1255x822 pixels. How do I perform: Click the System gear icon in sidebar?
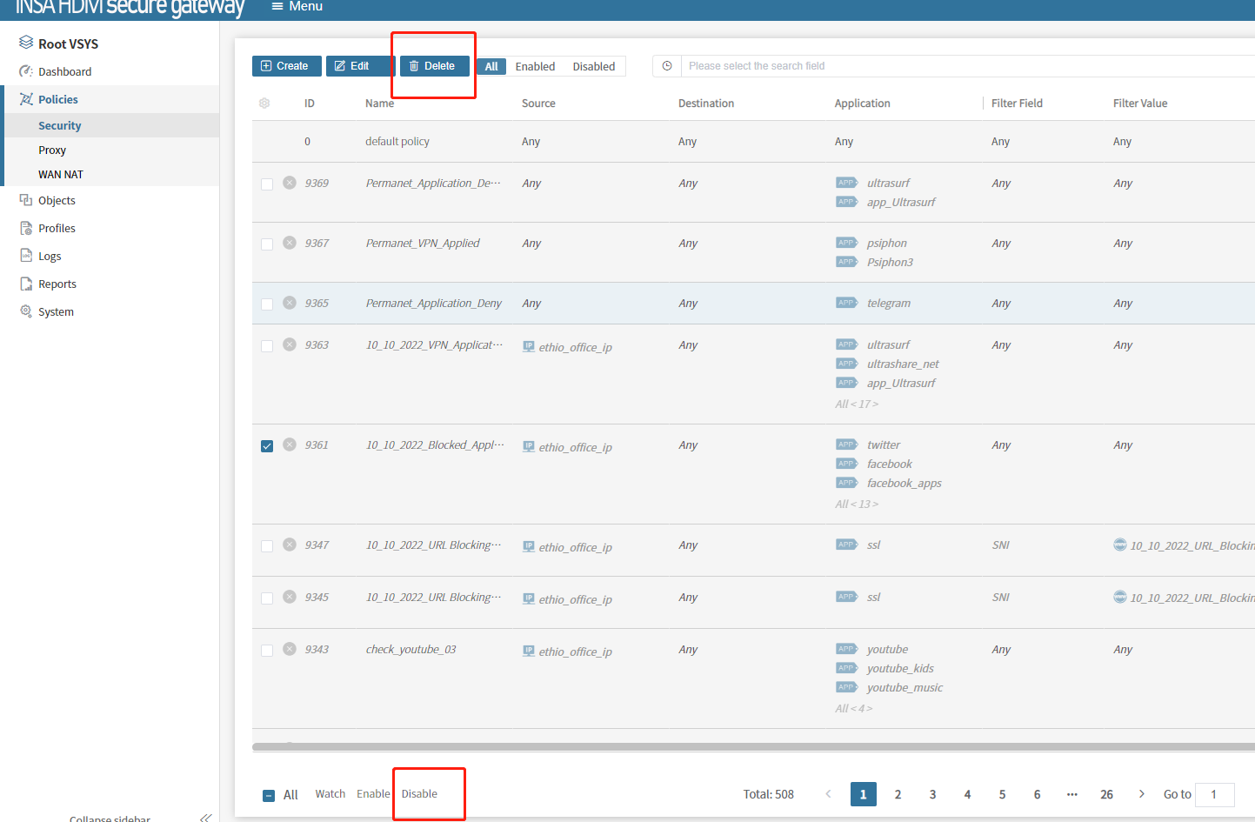tap(26, 311)
